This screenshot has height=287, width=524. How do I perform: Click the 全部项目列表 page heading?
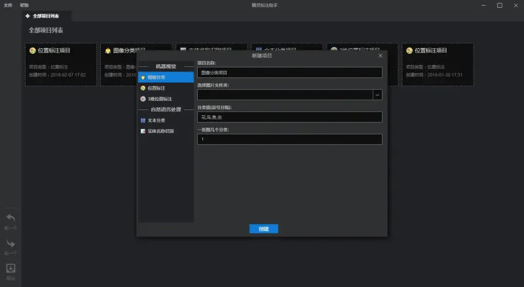(x=46, y=30)
